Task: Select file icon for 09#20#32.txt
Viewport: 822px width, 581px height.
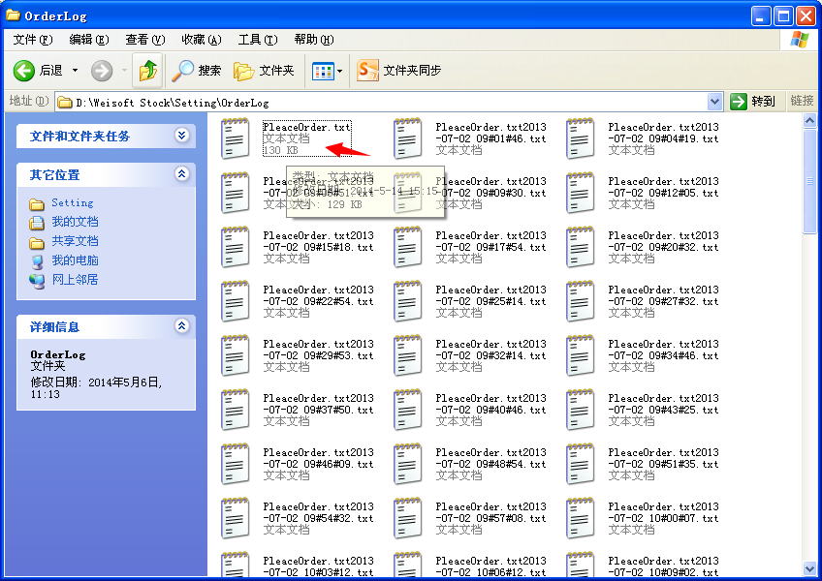Action: pos(580,247)
